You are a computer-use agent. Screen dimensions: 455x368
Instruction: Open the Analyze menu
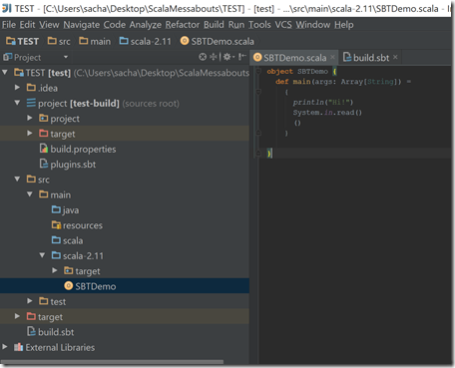pos(146,25)
